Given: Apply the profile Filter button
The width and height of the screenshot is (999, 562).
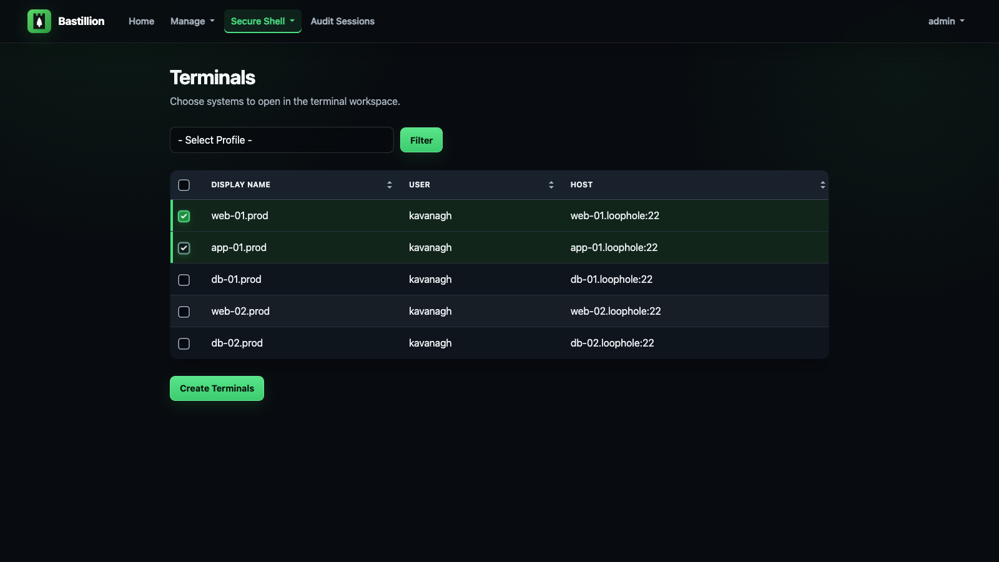Looking at the screenshot, I should pos(421,140).
